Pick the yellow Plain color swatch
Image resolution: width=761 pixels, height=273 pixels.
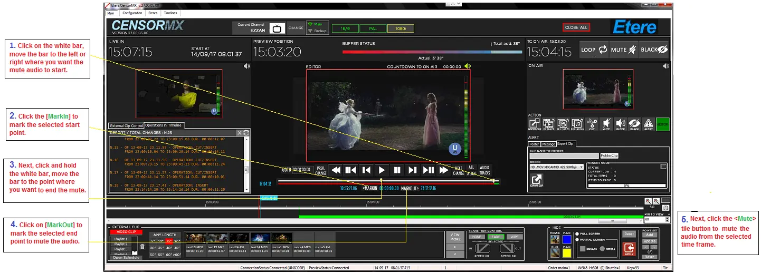pos(567,253)
